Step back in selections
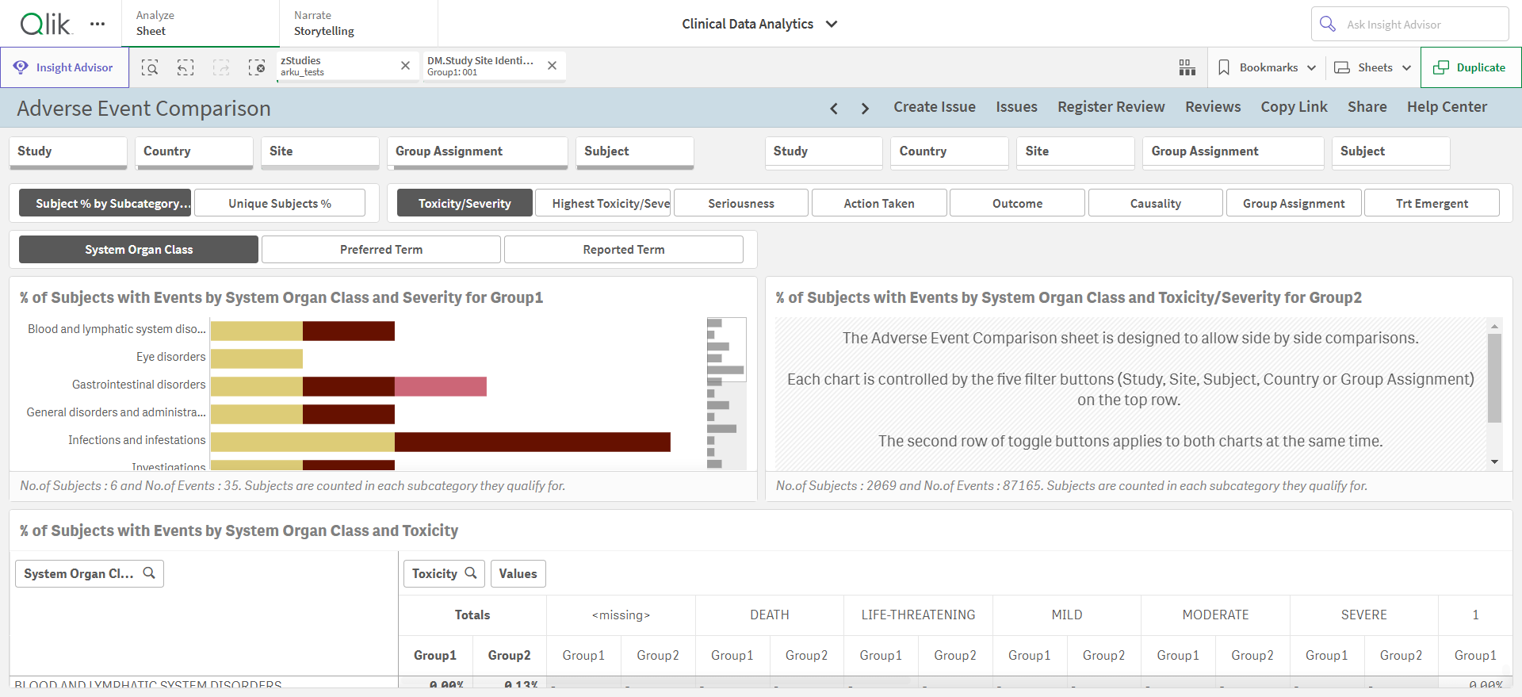 185,67
